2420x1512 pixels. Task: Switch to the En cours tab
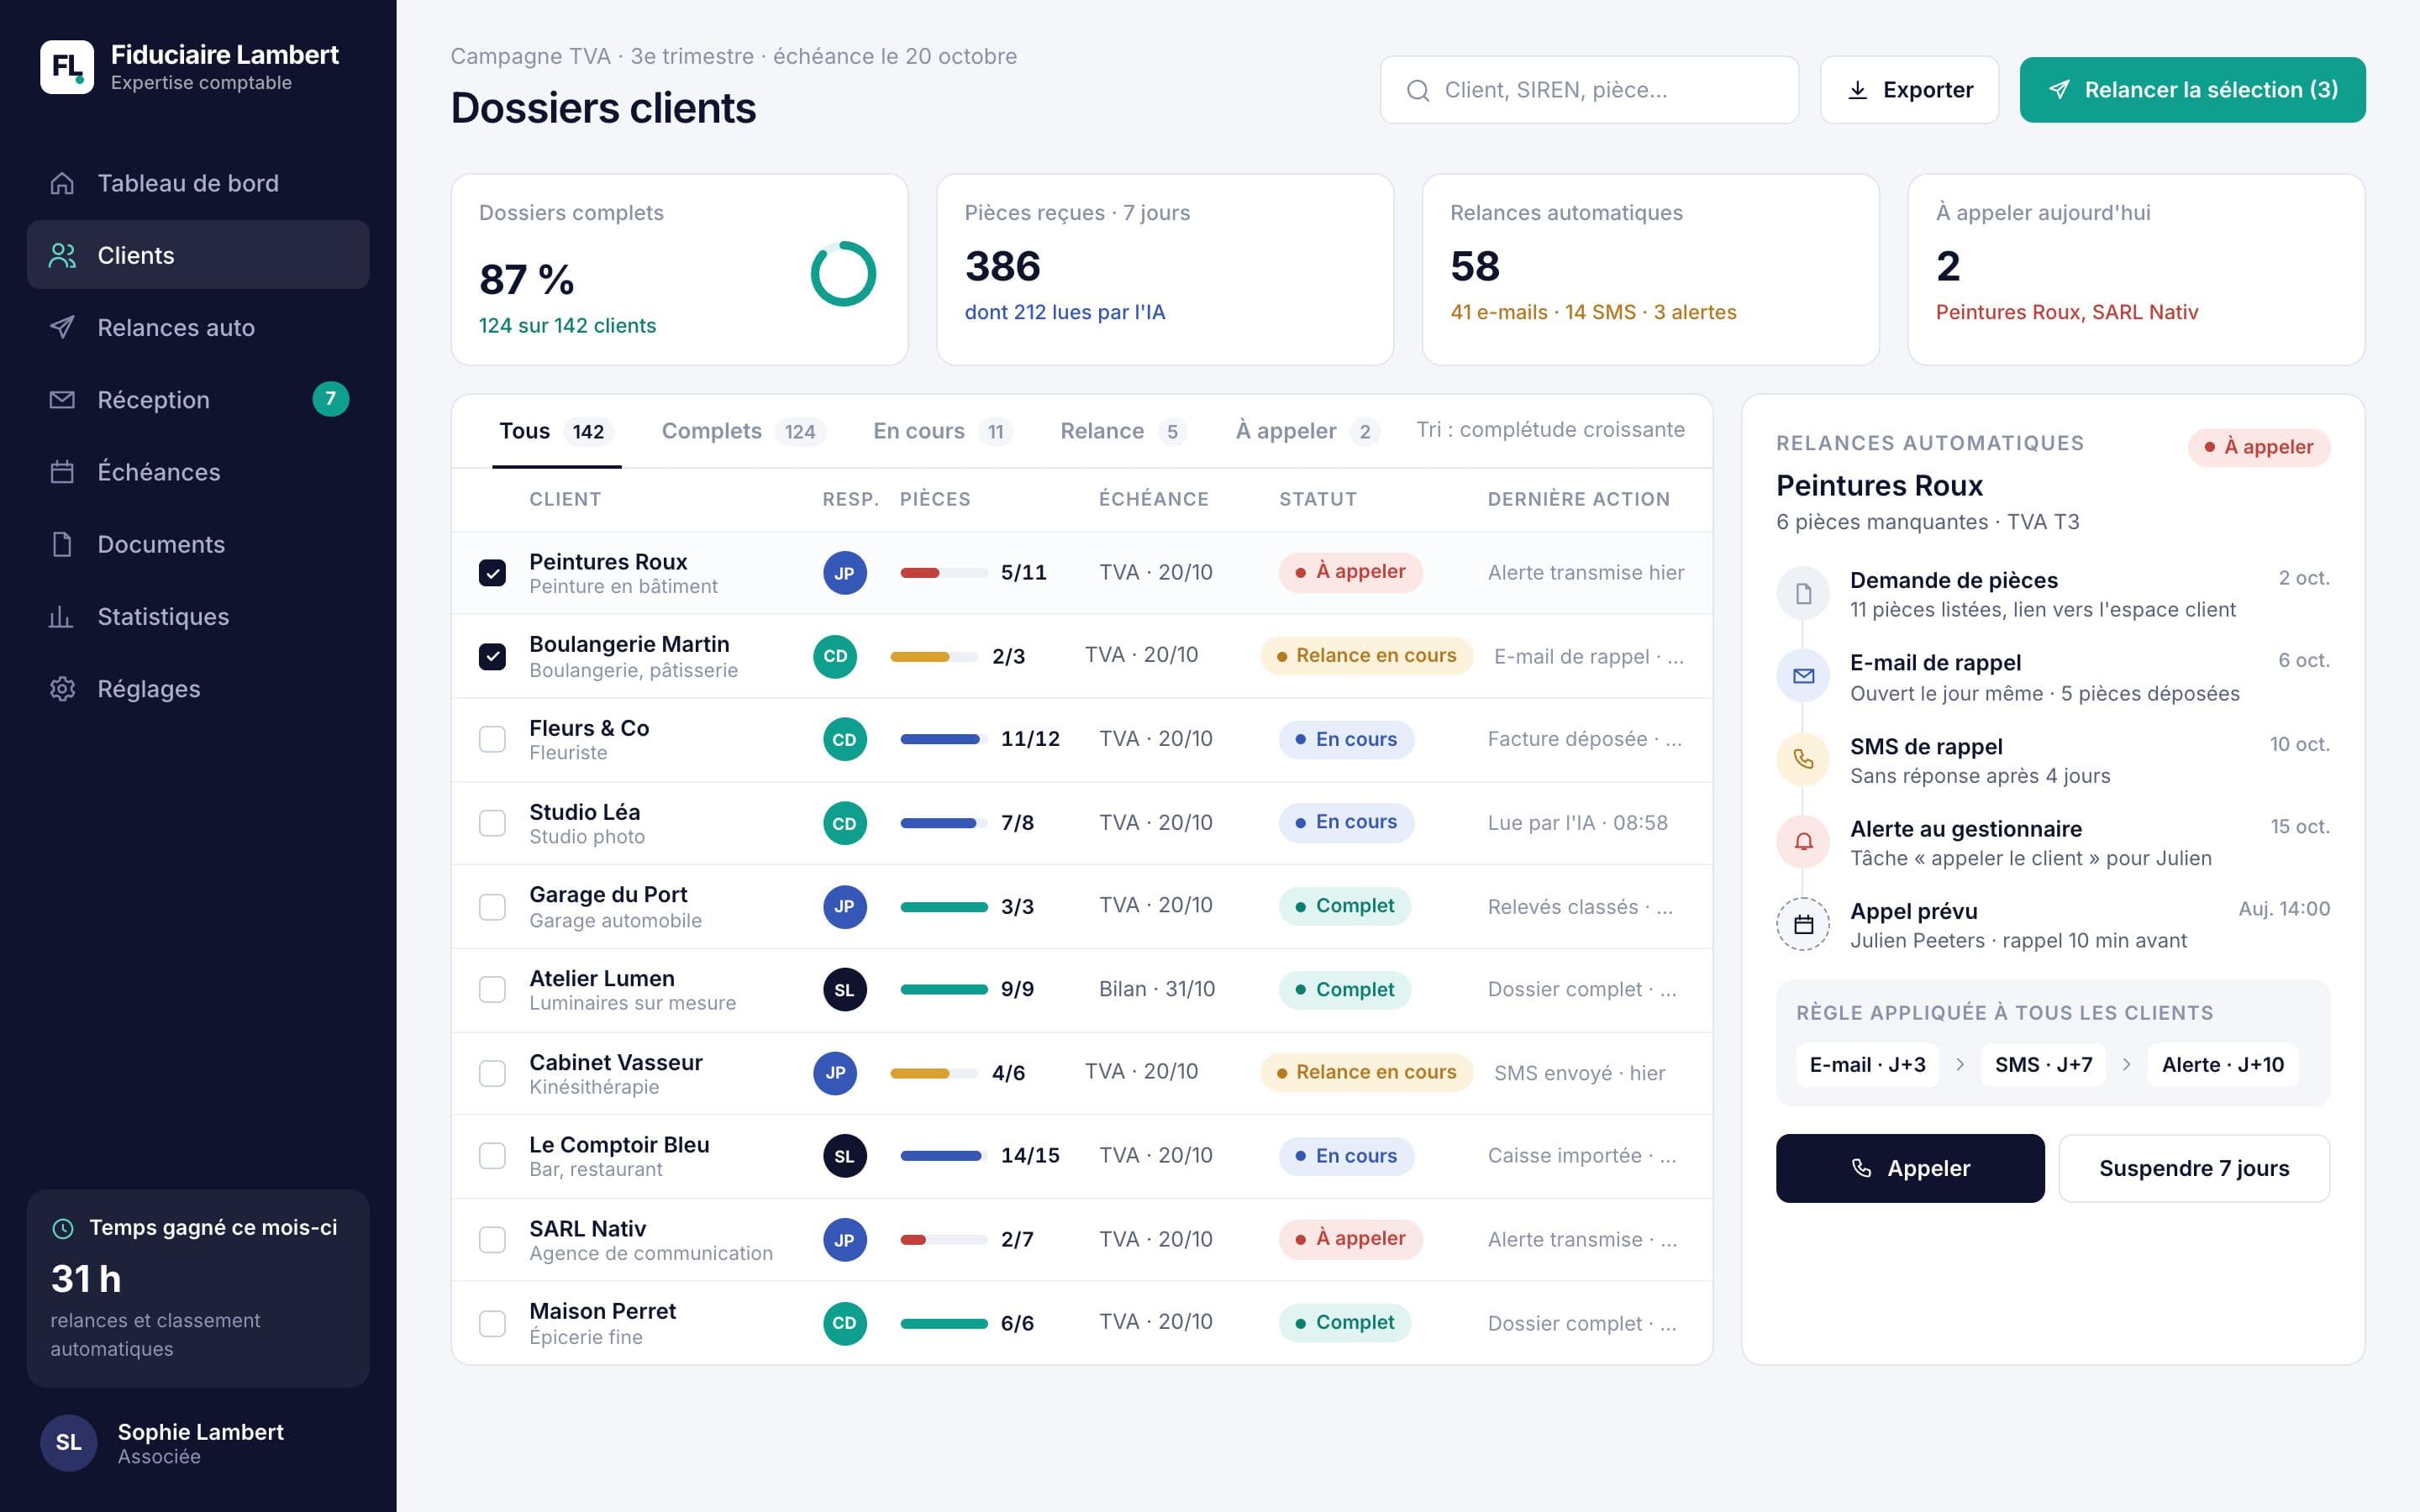click(942, 431)
